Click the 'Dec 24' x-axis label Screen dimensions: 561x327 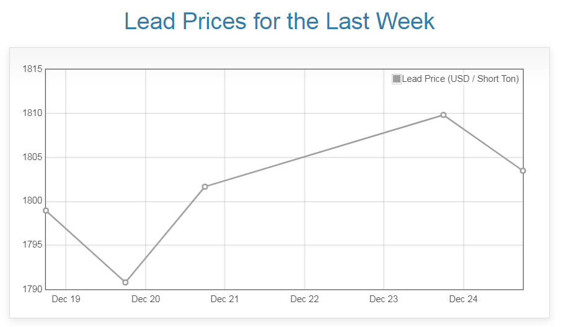pyautogui.click(x=463, y=299)
